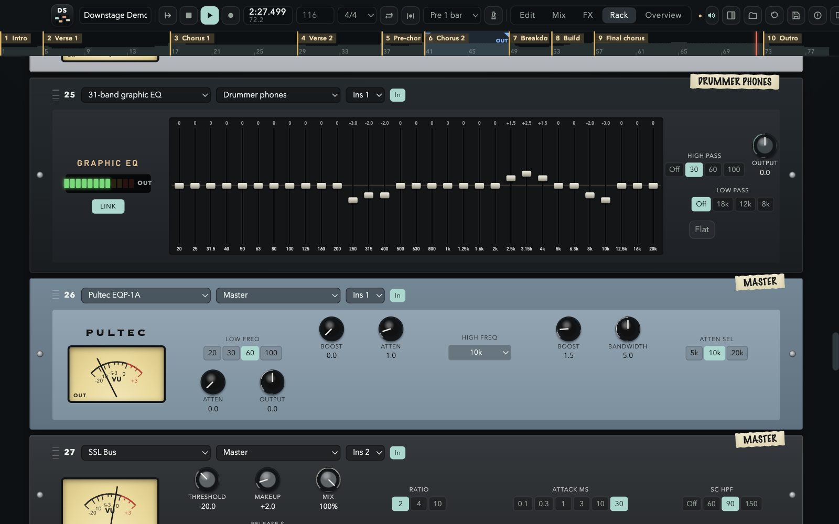Screen dimensions: 839x524
Task: Switch to the Edit tab
Action: click(527, 15)
